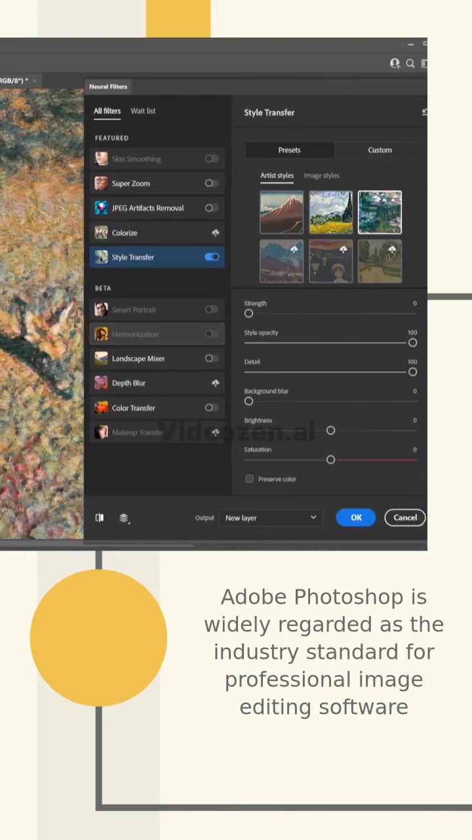Open the Output New layer dropdown
Image resolution: width=472 pixels, height=840 pixels.
[x=269, y=518]
